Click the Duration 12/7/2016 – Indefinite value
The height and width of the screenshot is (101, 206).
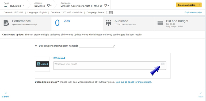(x=72, y=12)
